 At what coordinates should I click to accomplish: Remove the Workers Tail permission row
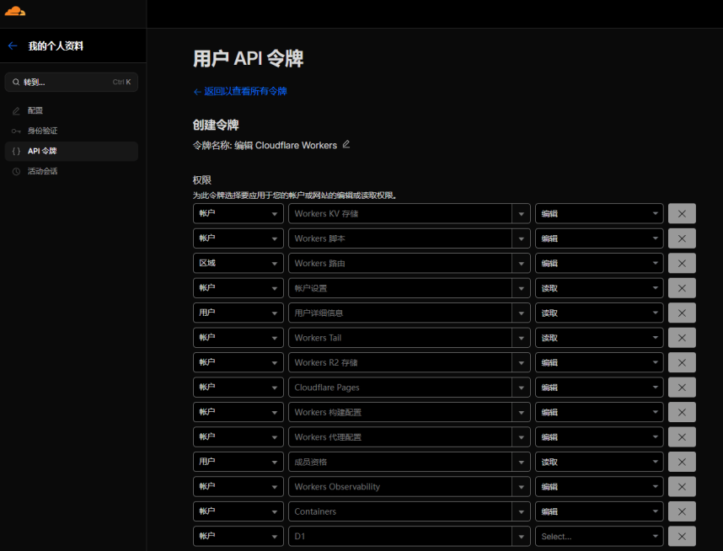pos(682,338)
